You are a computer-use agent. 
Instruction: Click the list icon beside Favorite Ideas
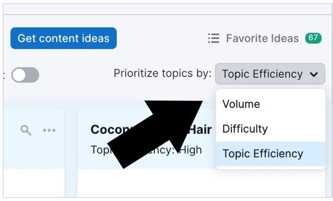coord(214,38)
